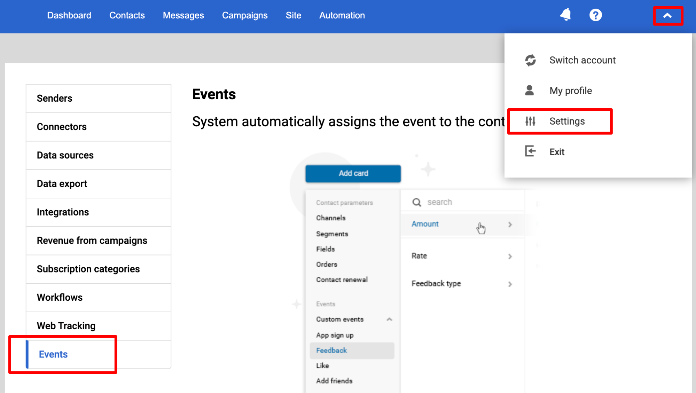Open the help question mark icon

click(595, 15)
